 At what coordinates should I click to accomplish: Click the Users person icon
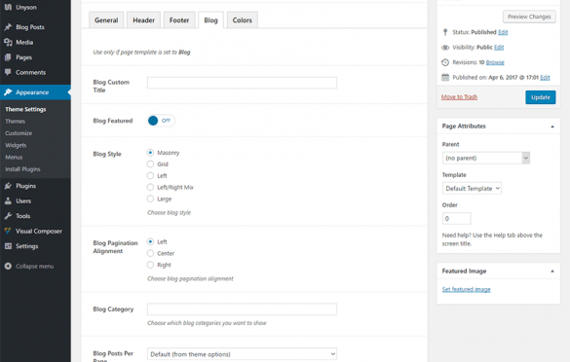coord(8,200)
